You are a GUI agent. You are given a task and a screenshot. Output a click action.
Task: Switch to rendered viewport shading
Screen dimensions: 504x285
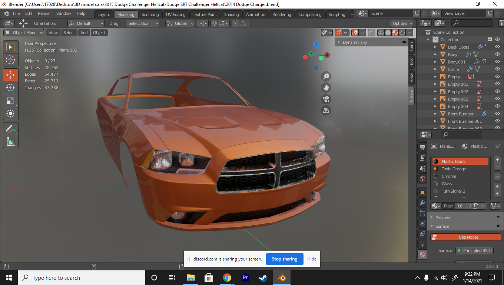[402, 33]
